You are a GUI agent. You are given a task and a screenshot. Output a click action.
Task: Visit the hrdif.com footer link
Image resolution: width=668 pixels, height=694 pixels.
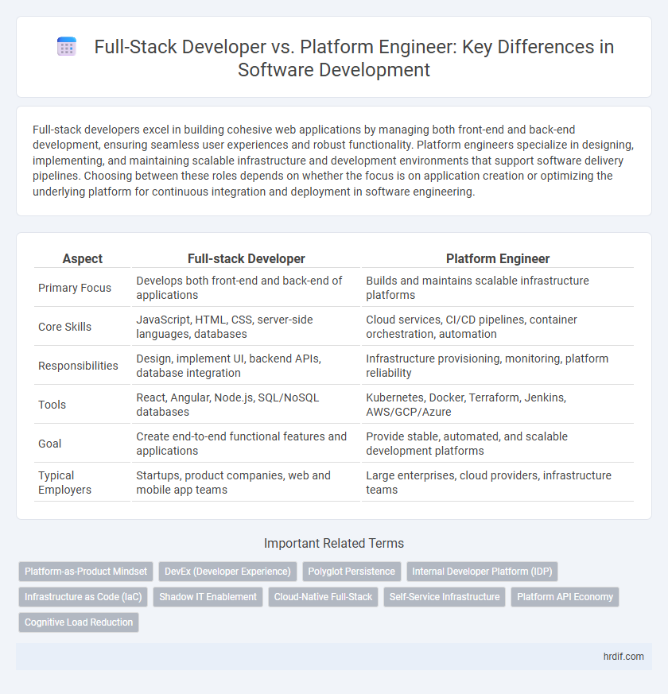click(x=623, y=657)
